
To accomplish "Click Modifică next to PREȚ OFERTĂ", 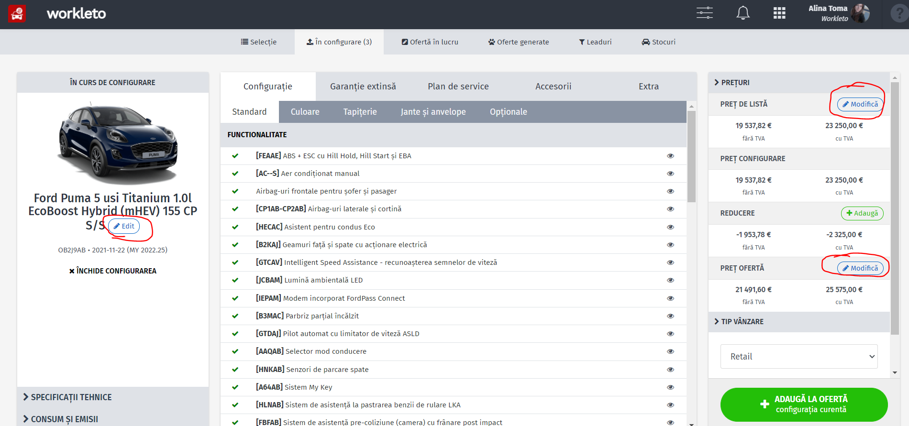I will coord(860,268).
